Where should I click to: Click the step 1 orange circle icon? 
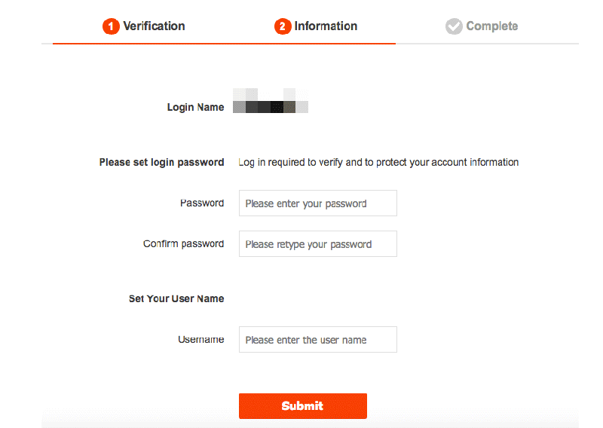pyautogui.click(x=111, y=26)
